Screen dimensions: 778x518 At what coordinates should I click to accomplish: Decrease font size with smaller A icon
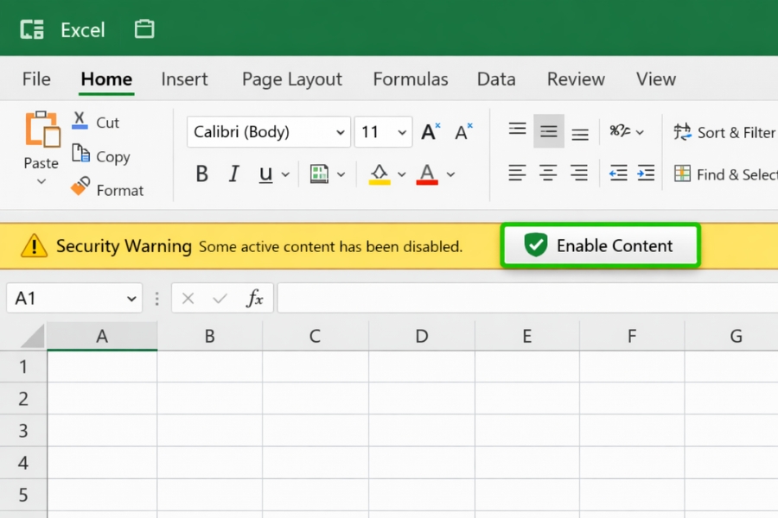(463, 132)
